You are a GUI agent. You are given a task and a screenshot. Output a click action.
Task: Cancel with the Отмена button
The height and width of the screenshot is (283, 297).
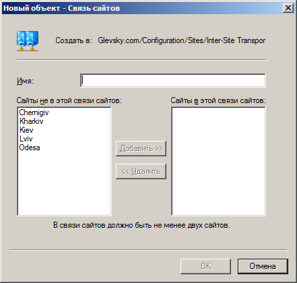point(263,266)
